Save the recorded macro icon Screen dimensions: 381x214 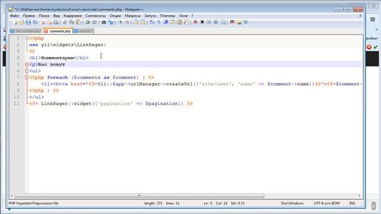223,23
